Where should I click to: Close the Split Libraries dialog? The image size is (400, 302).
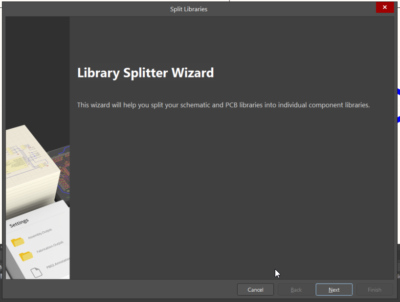(385, 7)
